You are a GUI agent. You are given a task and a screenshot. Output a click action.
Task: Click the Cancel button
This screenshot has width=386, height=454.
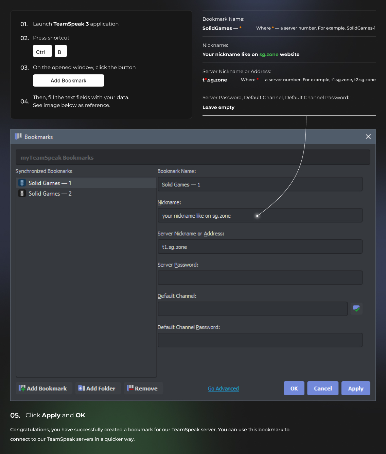(323, 388)
